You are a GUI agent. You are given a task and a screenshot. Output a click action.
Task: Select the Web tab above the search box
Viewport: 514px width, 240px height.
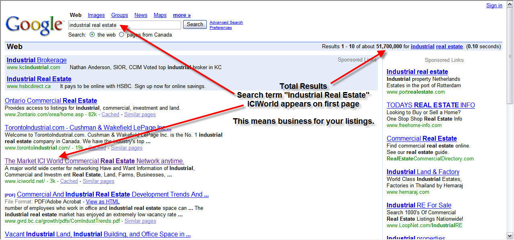(75, 15)
